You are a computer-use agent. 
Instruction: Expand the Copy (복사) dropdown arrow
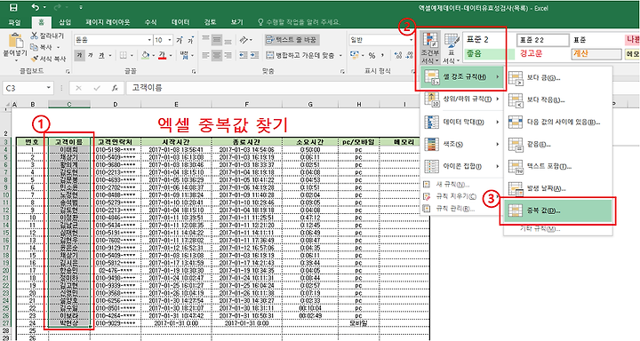pos(58,47)
